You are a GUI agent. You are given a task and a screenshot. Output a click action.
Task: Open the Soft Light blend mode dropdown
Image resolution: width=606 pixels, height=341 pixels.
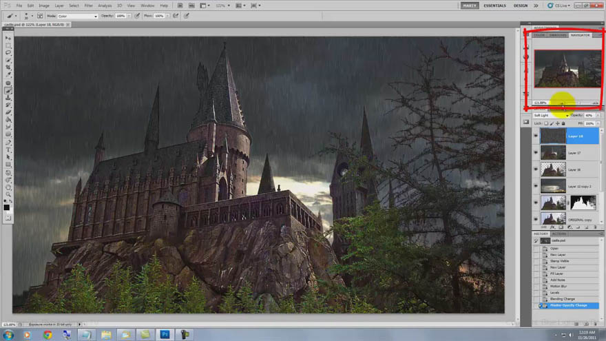(551, 115)
